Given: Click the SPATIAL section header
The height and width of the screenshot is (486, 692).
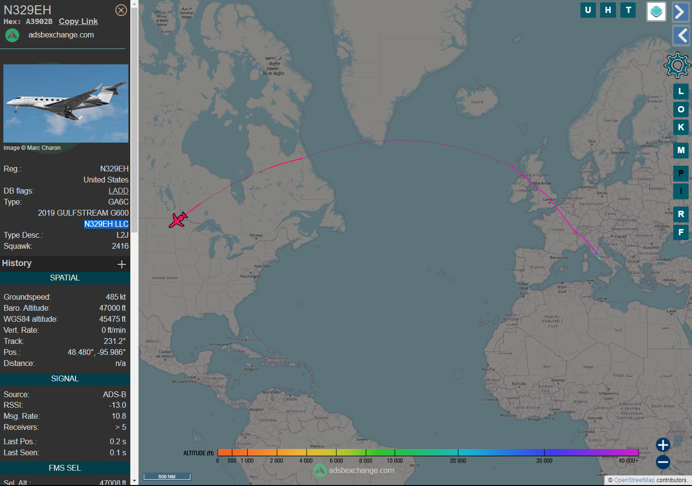Looking at the screenshot, I should (x=65, y=278).
